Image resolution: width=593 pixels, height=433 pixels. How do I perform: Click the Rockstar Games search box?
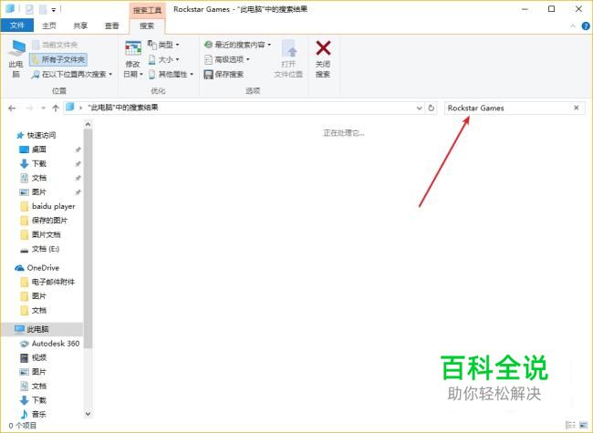pos(507,108)
